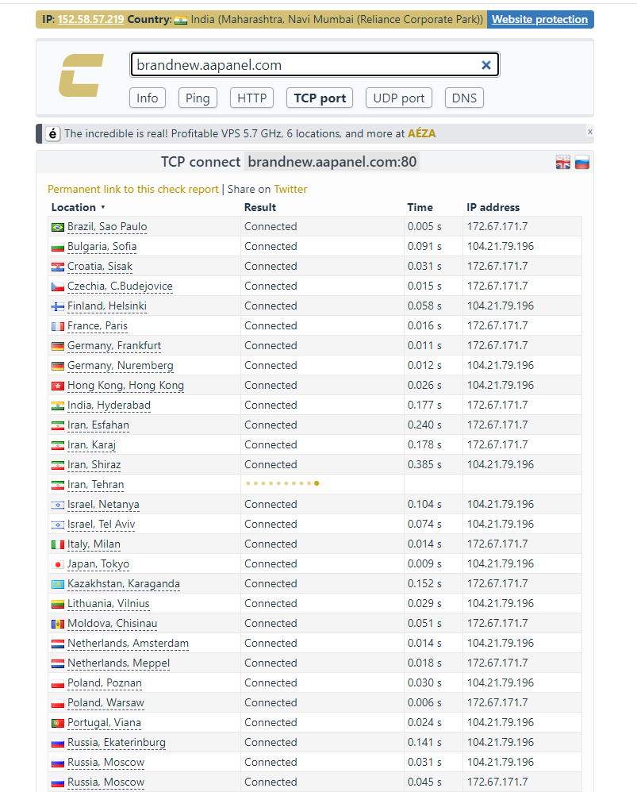Click the Russia flag beside Ekaterinburg
This screenshot has width=637, height=792.
(x=58, y=744)
